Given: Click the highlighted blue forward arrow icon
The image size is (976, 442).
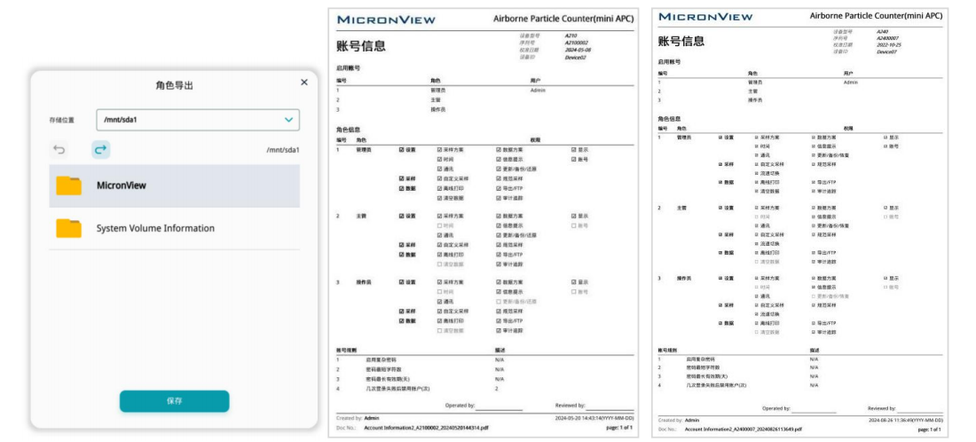Looking at the screenshot, I should (101, 150).
